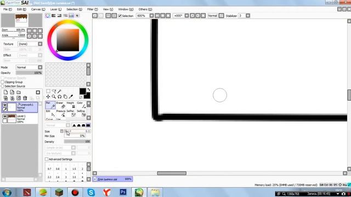Screen dimensions: 351x197
Task: Create a new linework layer
Action: click(x=12, y=92)
